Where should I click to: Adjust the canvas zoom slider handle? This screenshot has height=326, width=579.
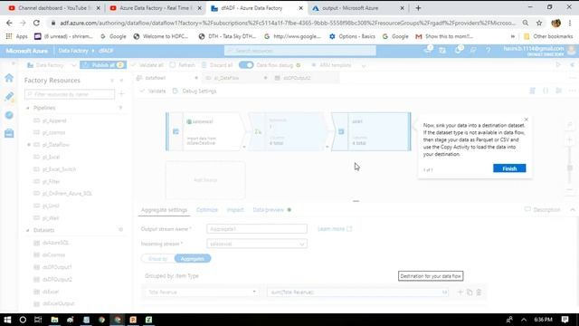coord(570,168)
